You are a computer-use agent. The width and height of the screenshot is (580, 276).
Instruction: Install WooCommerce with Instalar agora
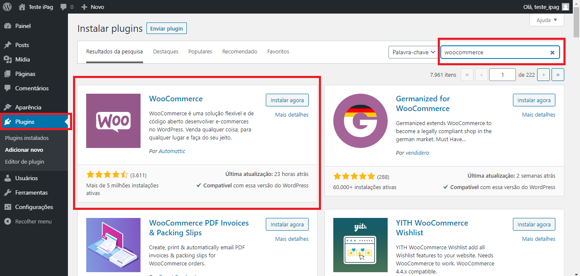pyautogui.click(x=287, y=100)
